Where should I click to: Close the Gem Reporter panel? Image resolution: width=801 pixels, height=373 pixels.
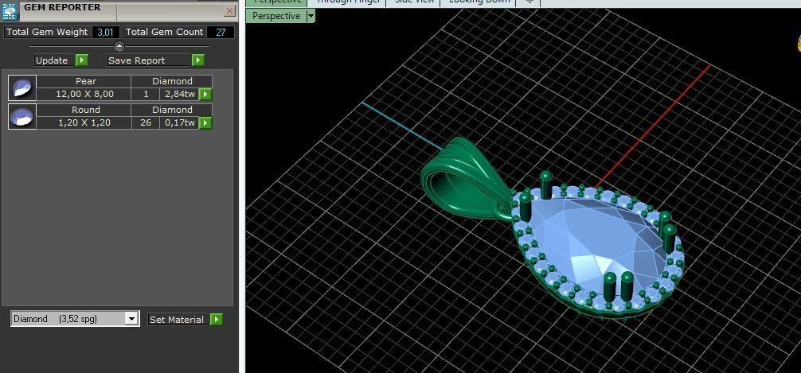pyautogui.click(x=230, y=10)
